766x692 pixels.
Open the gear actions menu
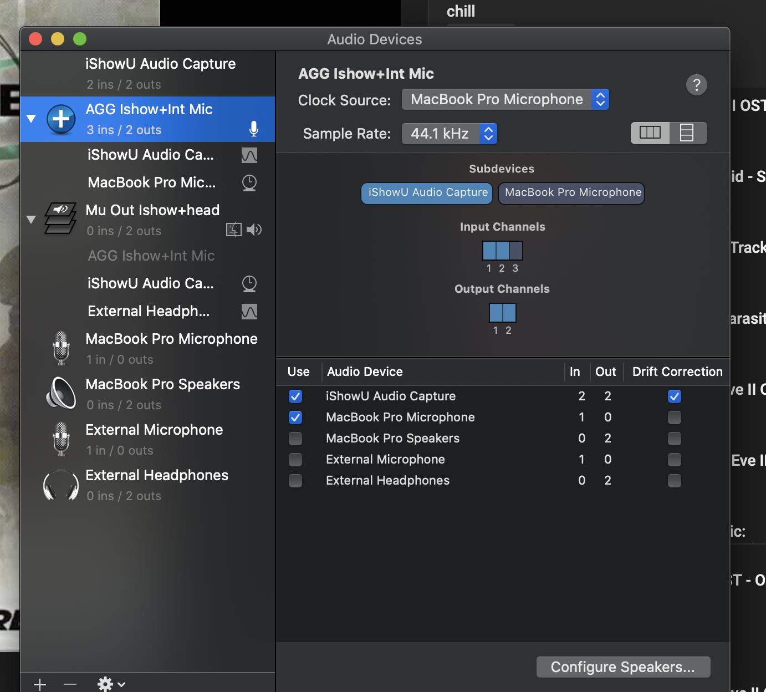tap(111, 684)
